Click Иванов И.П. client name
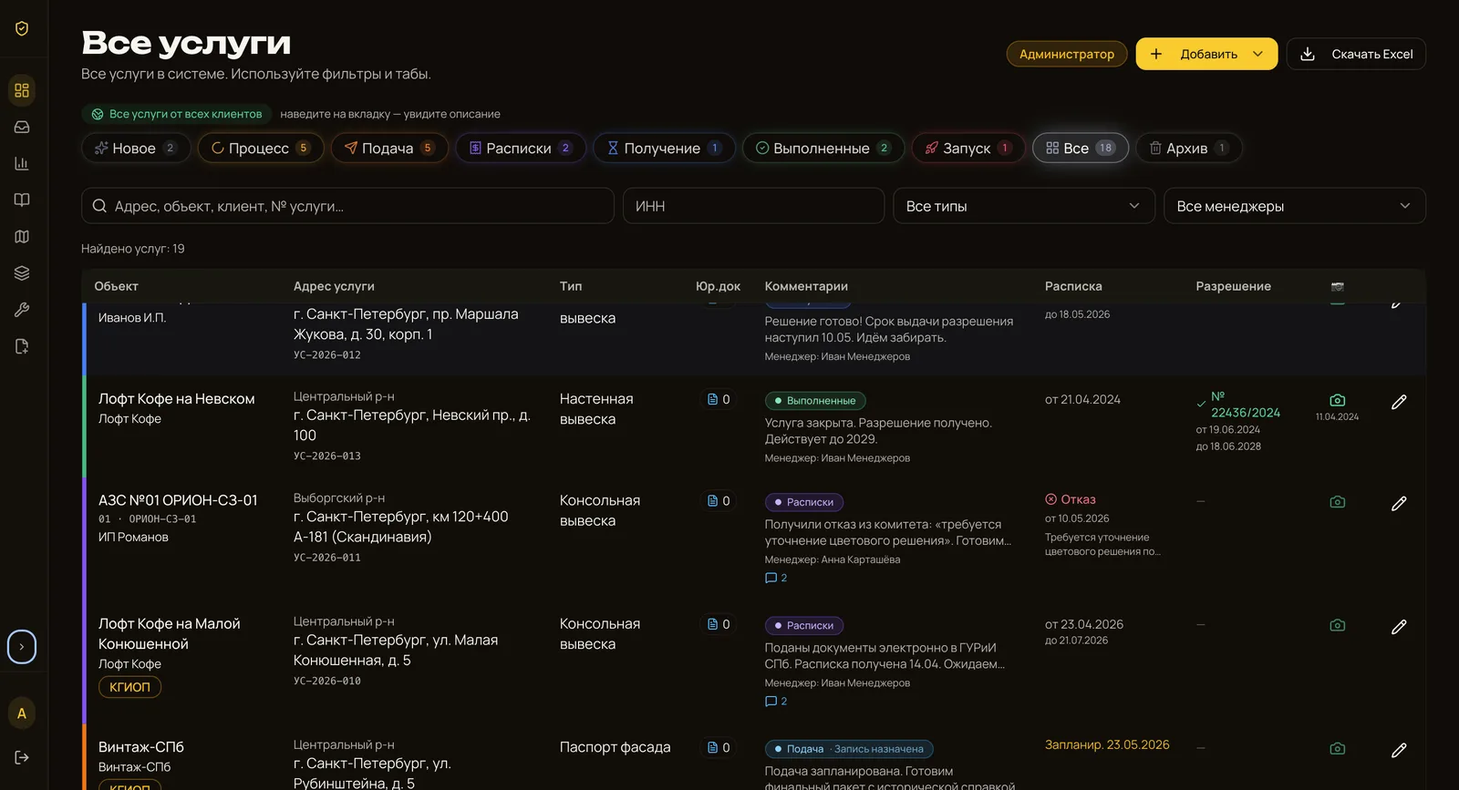The image size is (1459, 790). coord(132,317)
